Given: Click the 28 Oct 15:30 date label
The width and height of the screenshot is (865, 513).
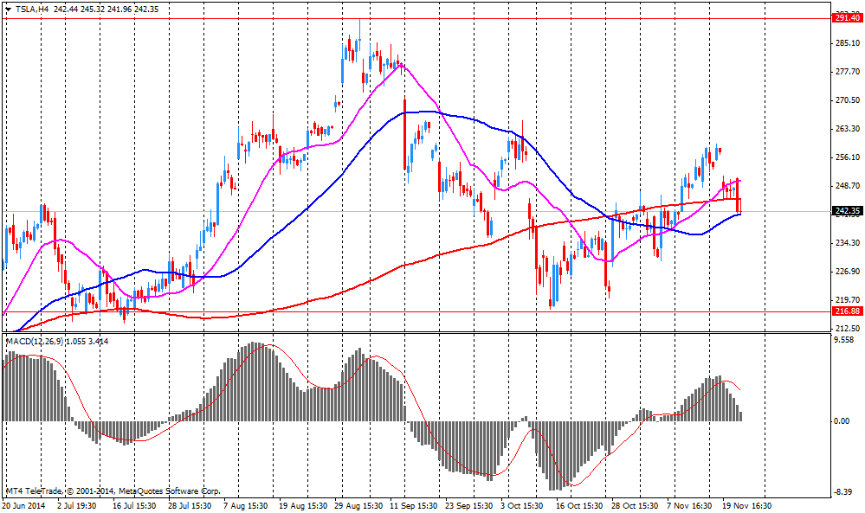Looking at the screenshot, I should coord(635,506).
